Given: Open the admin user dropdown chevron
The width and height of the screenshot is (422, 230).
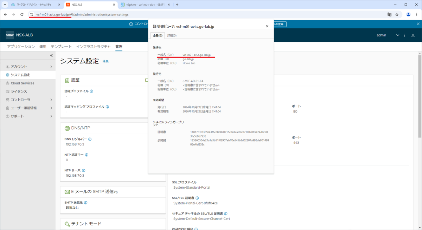Looking at the screenshot, I should [x=398, y=35].
